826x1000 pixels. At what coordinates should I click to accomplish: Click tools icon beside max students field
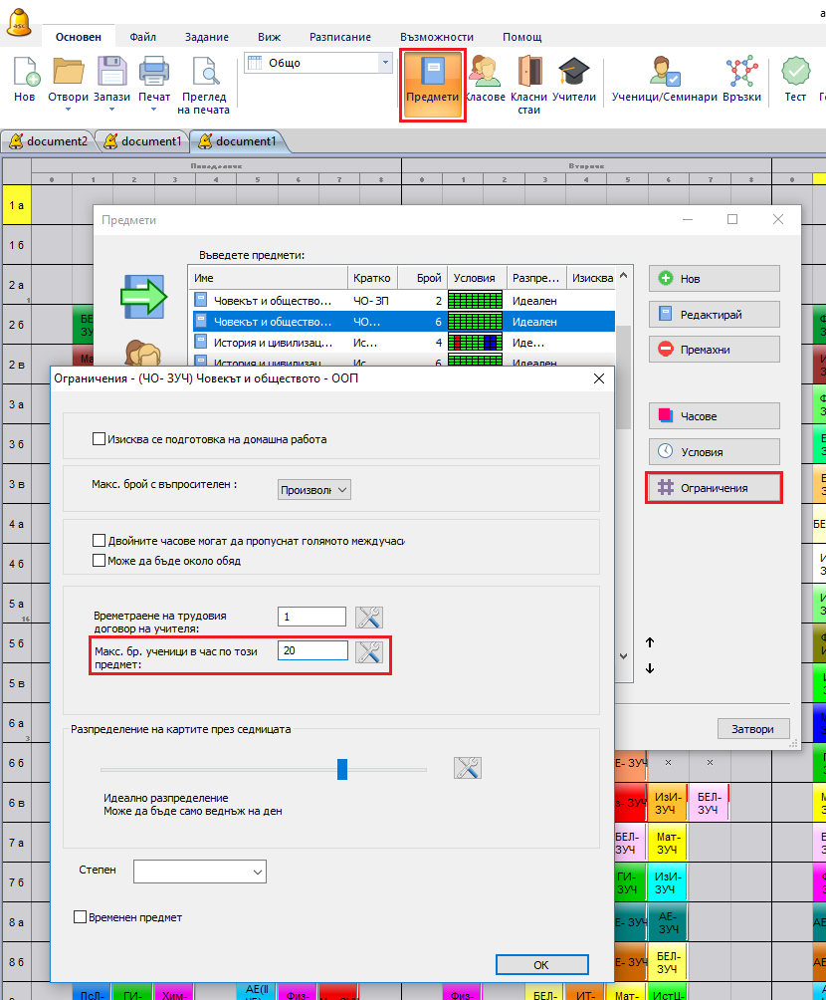369,652
